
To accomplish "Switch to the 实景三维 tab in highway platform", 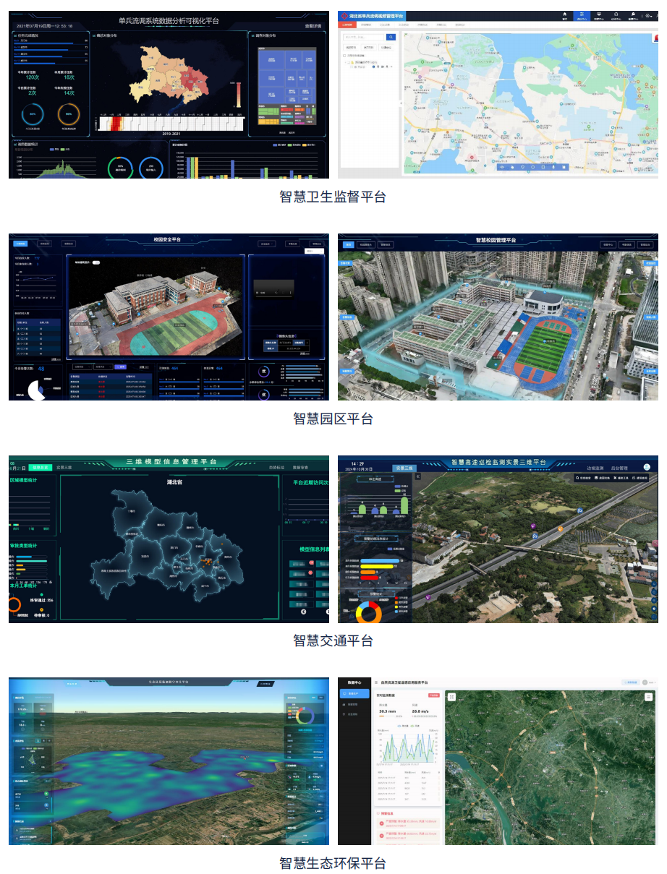I will point(404,468).
